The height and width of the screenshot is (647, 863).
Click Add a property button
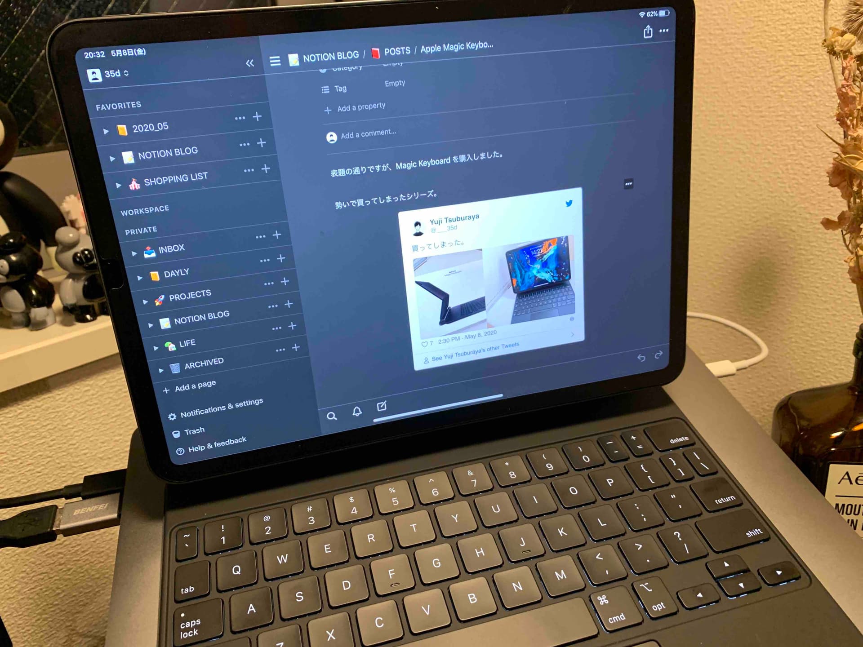(x=356, y=106)
